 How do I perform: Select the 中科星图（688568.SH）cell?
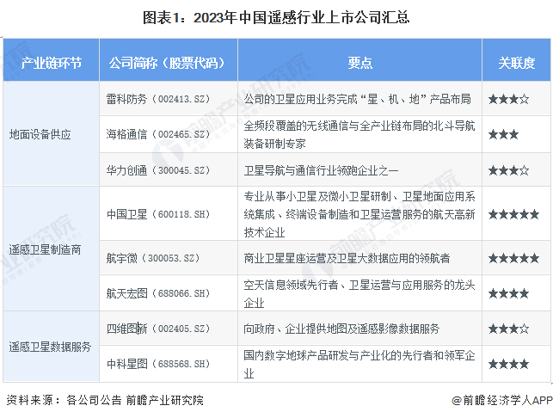[169, 364]
